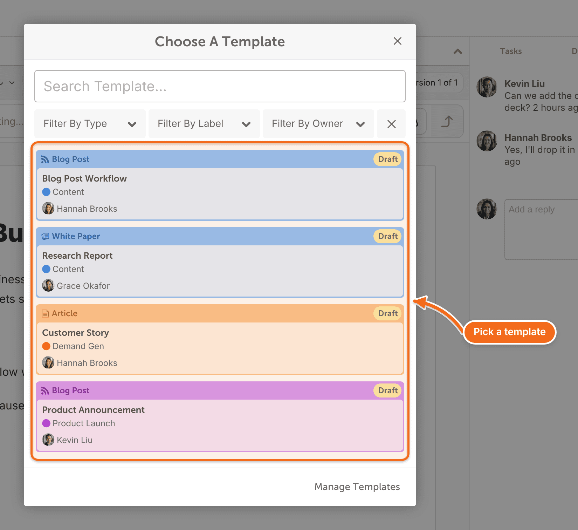Click RSS icon on Product Announcement card
The width and height of the screenshot is (578, 530).
[x=45, y=391]
